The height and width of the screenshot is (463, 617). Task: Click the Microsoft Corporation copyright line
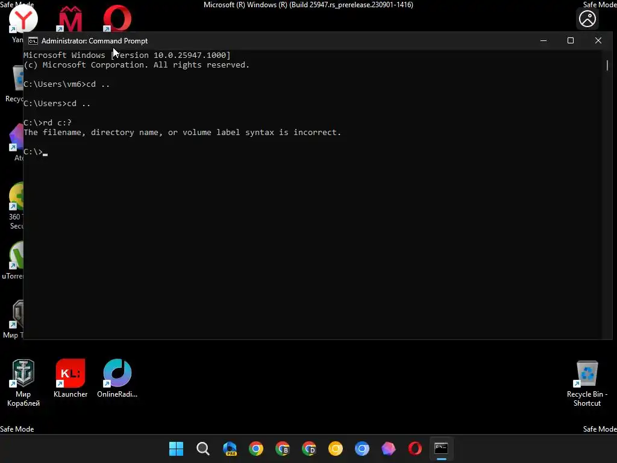[137, 65]
